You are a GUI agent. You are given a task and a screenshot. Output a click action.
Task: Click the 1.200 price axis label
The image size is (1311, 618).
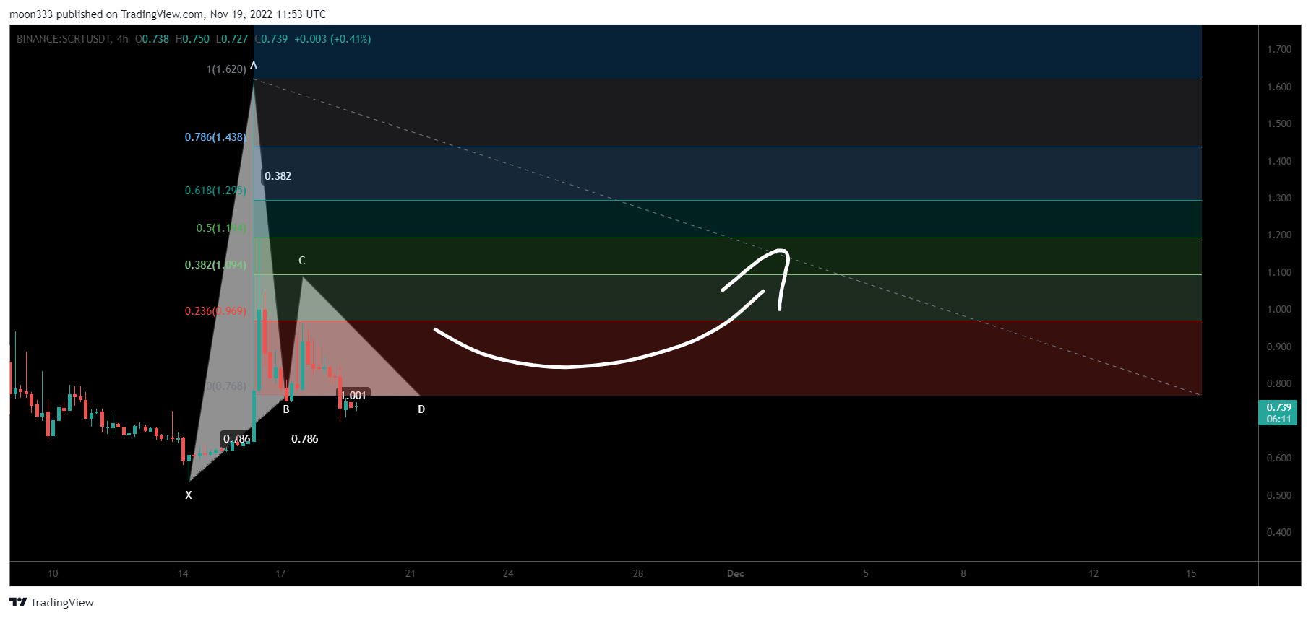1279,235
